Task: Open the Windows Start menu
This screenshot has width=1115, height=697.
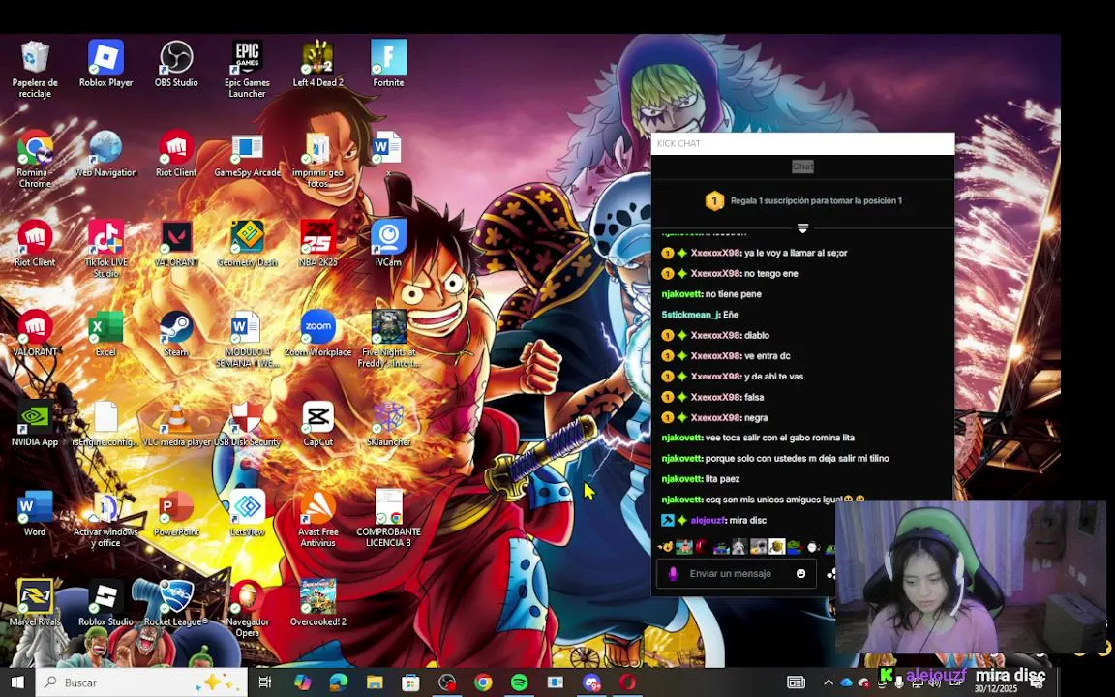Action: (x=17, y=682)
